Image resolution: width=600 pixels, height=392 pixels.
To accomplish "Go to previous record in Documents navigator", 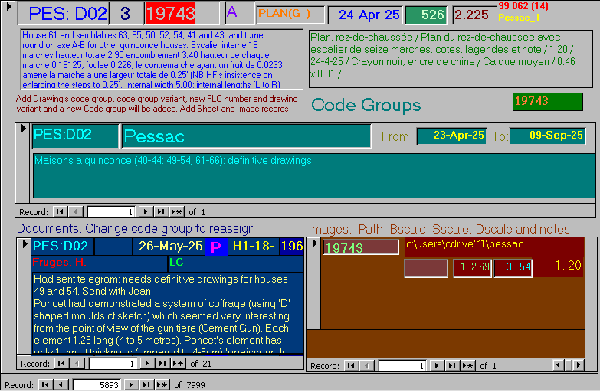I will click(77, 363).
